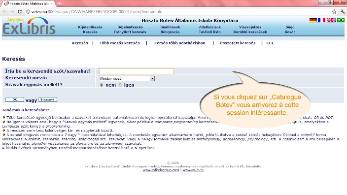This screenshot has width=347, height=195.
Task: Click the button right of 'vagy'
Action: coord(48,99)
